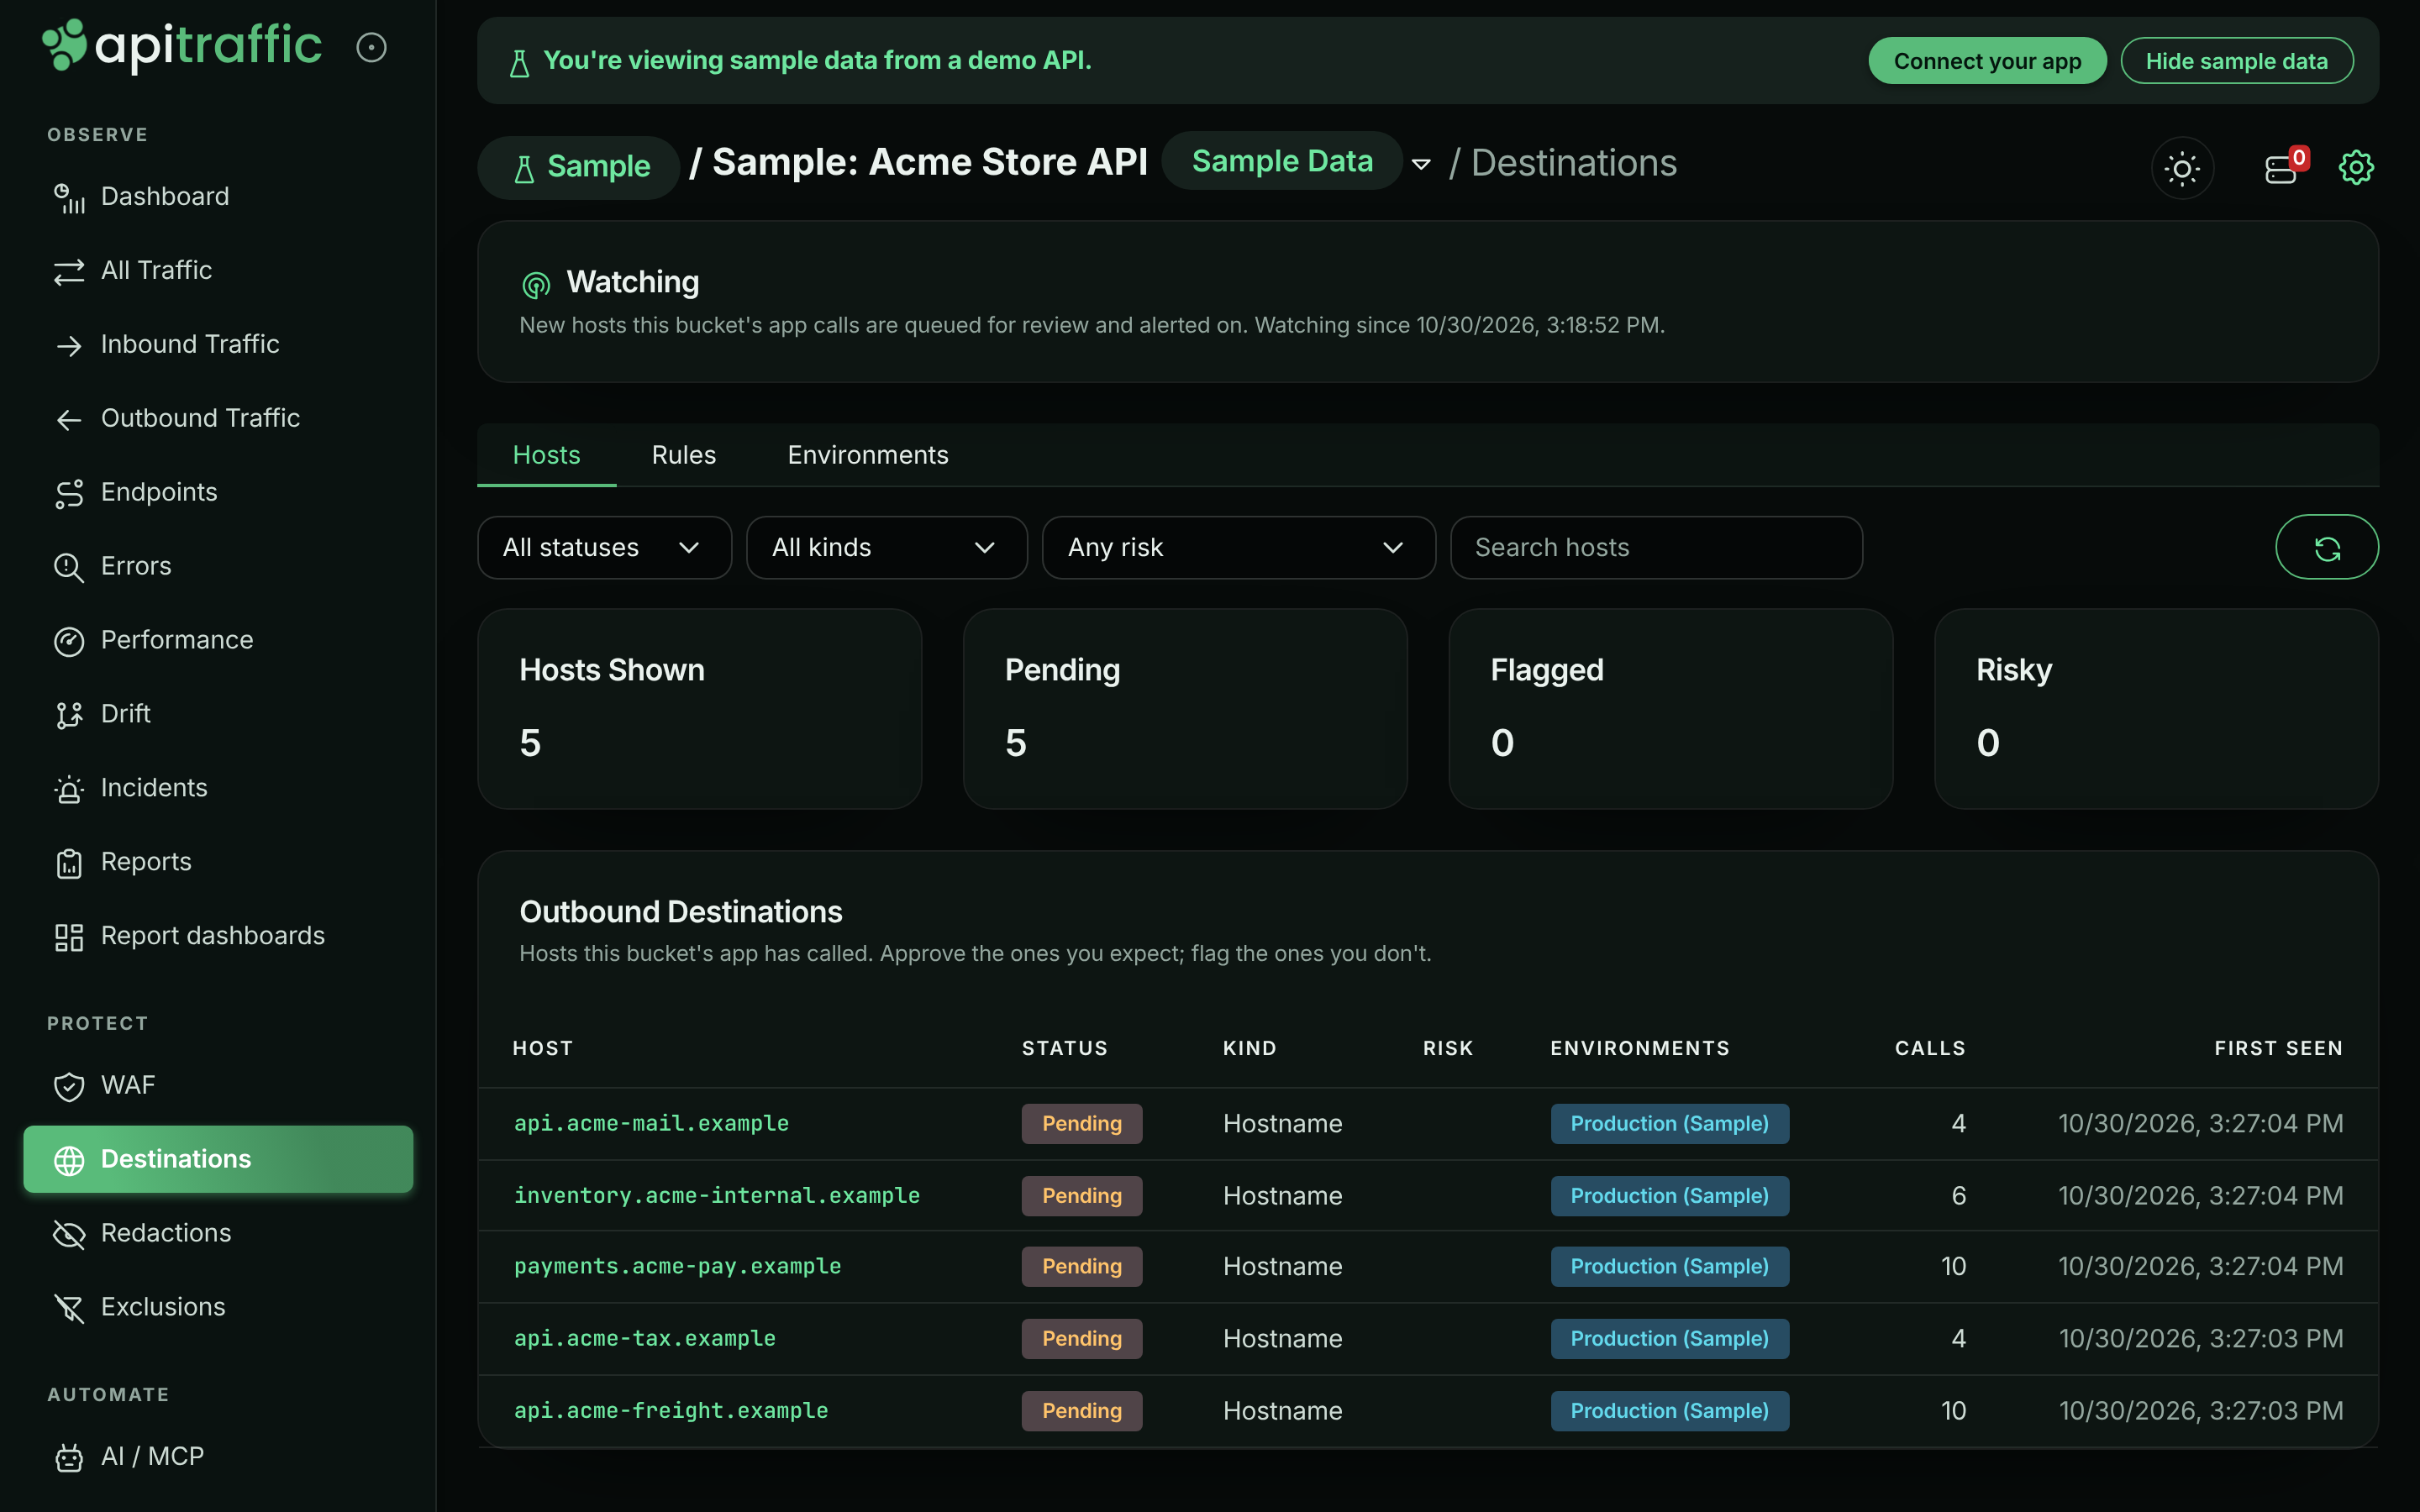The image size is (2420, 1512).
Task: Click Hide sample data button
Action: 2236,61
